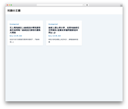Open Uncategorized category on first post card
This screenshot has width=128, height=109.
(14, 24)
